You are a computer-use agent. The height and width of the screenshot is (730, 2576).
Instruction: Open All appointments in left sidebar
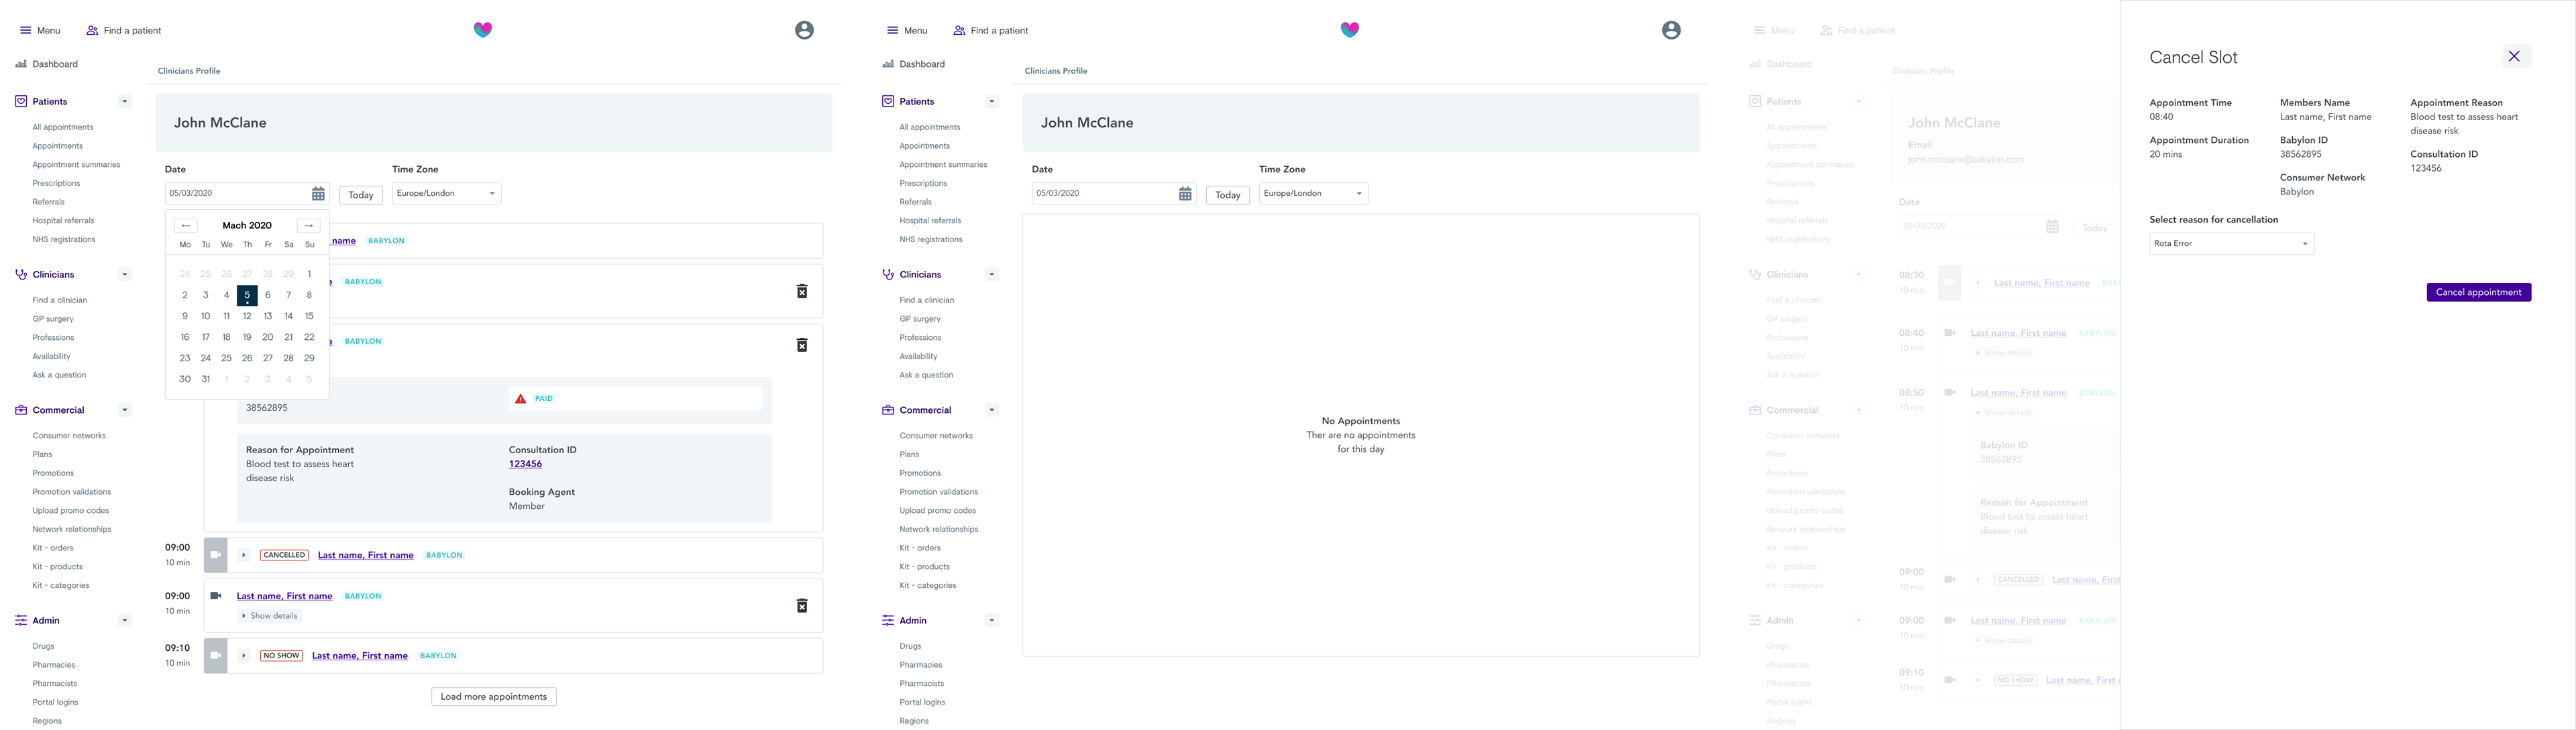pos(63,127)
